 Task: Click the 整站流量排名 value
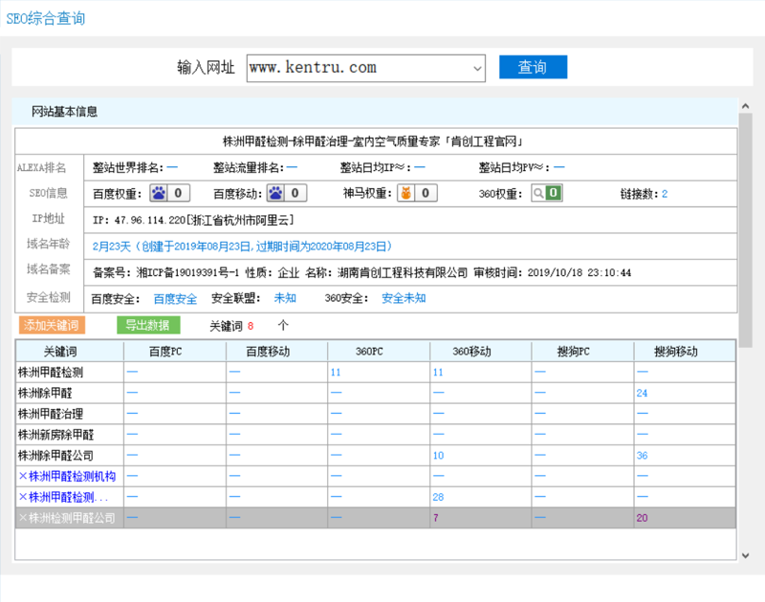point(292,167)
